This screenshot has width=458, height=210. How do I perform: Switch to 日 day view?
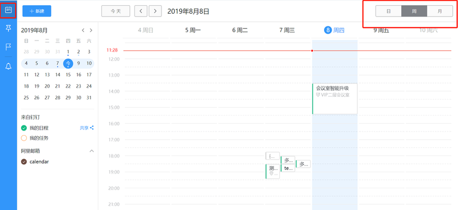pos(389,11)
